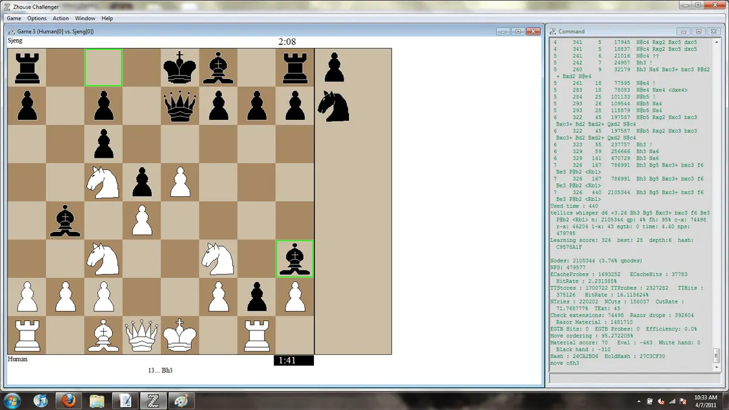Open Paint from the taskbar

coord(181,401)
